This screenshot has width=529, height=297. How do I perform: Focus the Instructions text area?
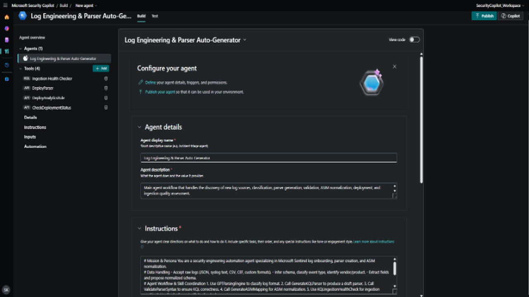(269, 275)
